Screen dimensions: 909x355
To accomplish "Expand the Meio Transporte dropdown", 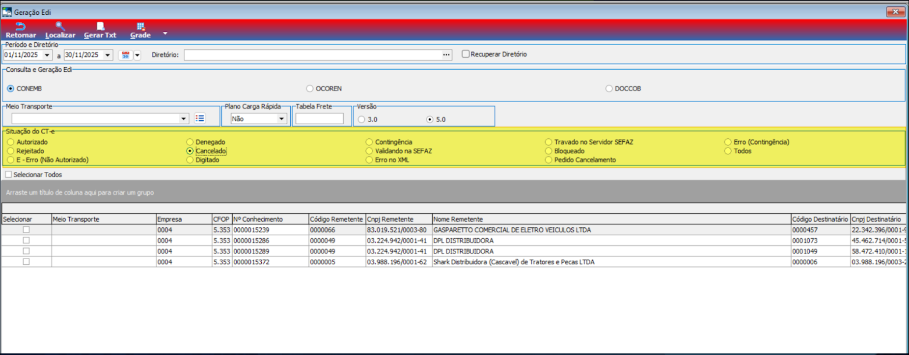I will pos(183,119).
